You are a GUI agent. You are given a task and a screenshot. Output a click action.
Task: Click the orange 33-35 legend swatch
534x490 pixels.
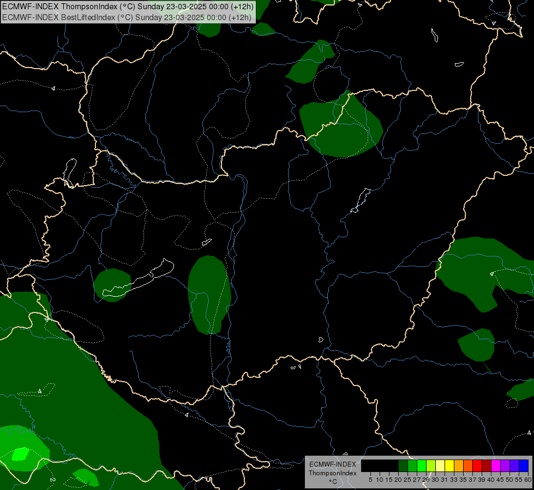pos(459,465)
